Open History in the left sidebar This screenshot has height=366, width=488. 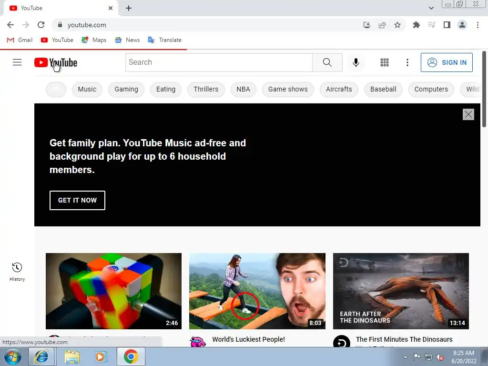click(17, 272)
